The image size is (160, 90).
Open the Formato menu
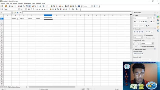(20, 3)
